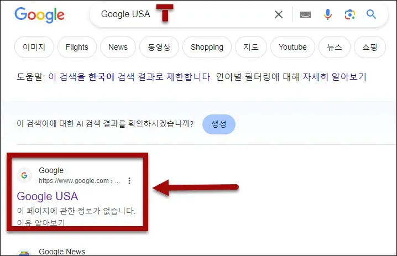Open the Google News result heading
Viewport: 397px width, 256px height.
tap(62, 252)
